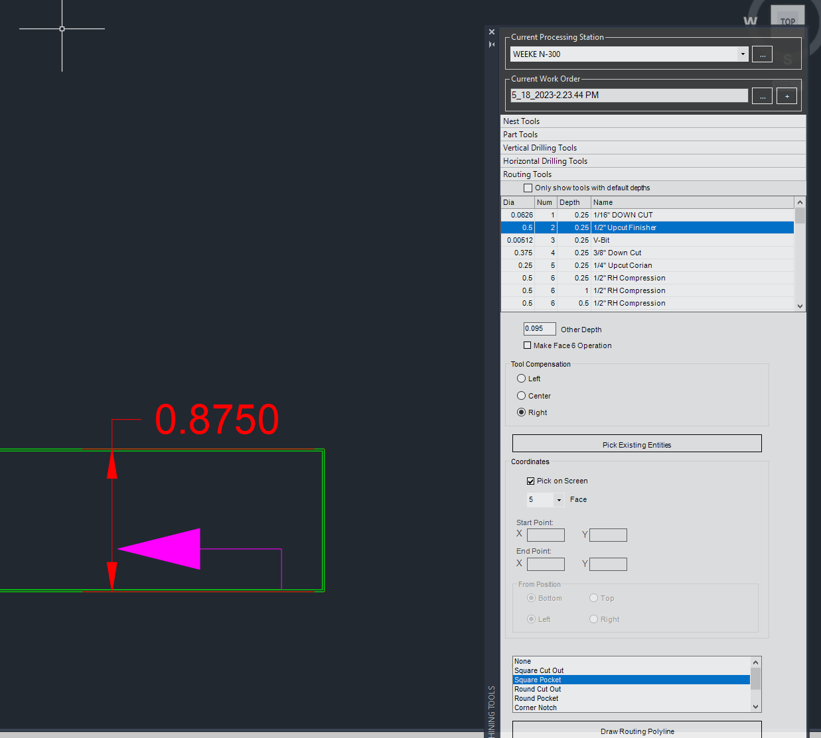Screen dimensions: 821x738
Task: Click Draw Routing Polyline button
Action: (x=637, y=730)
